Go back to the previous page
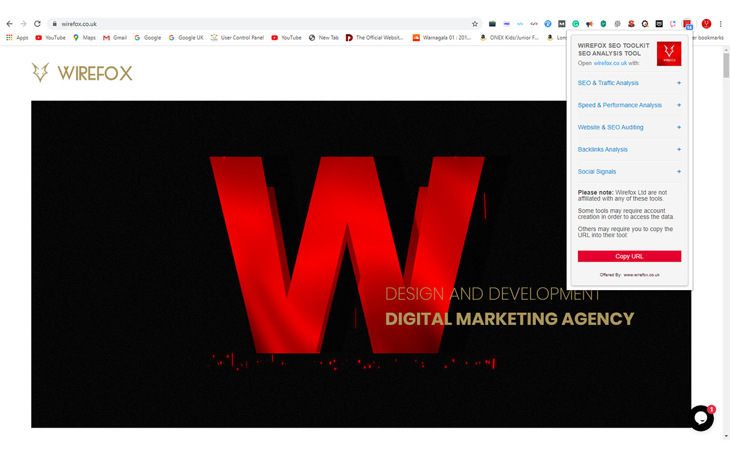 (9, 24)
